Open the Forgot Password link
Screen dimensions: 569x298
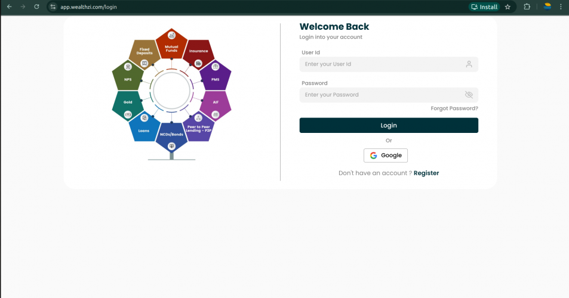point(454,108)
